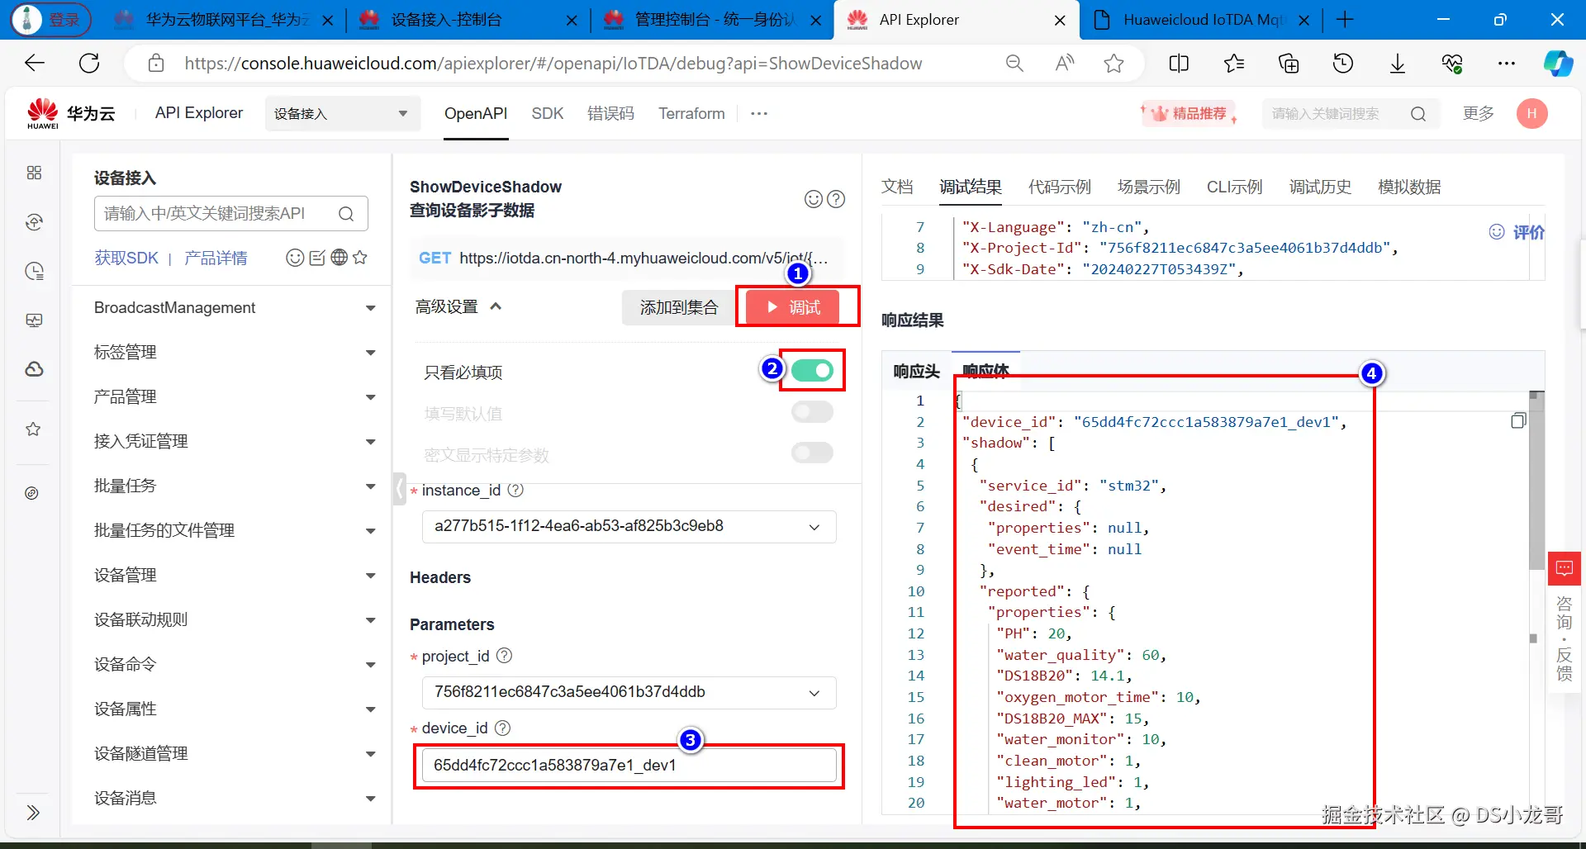
Task: Open browser history clock icon
Action: pos(1343,64)
